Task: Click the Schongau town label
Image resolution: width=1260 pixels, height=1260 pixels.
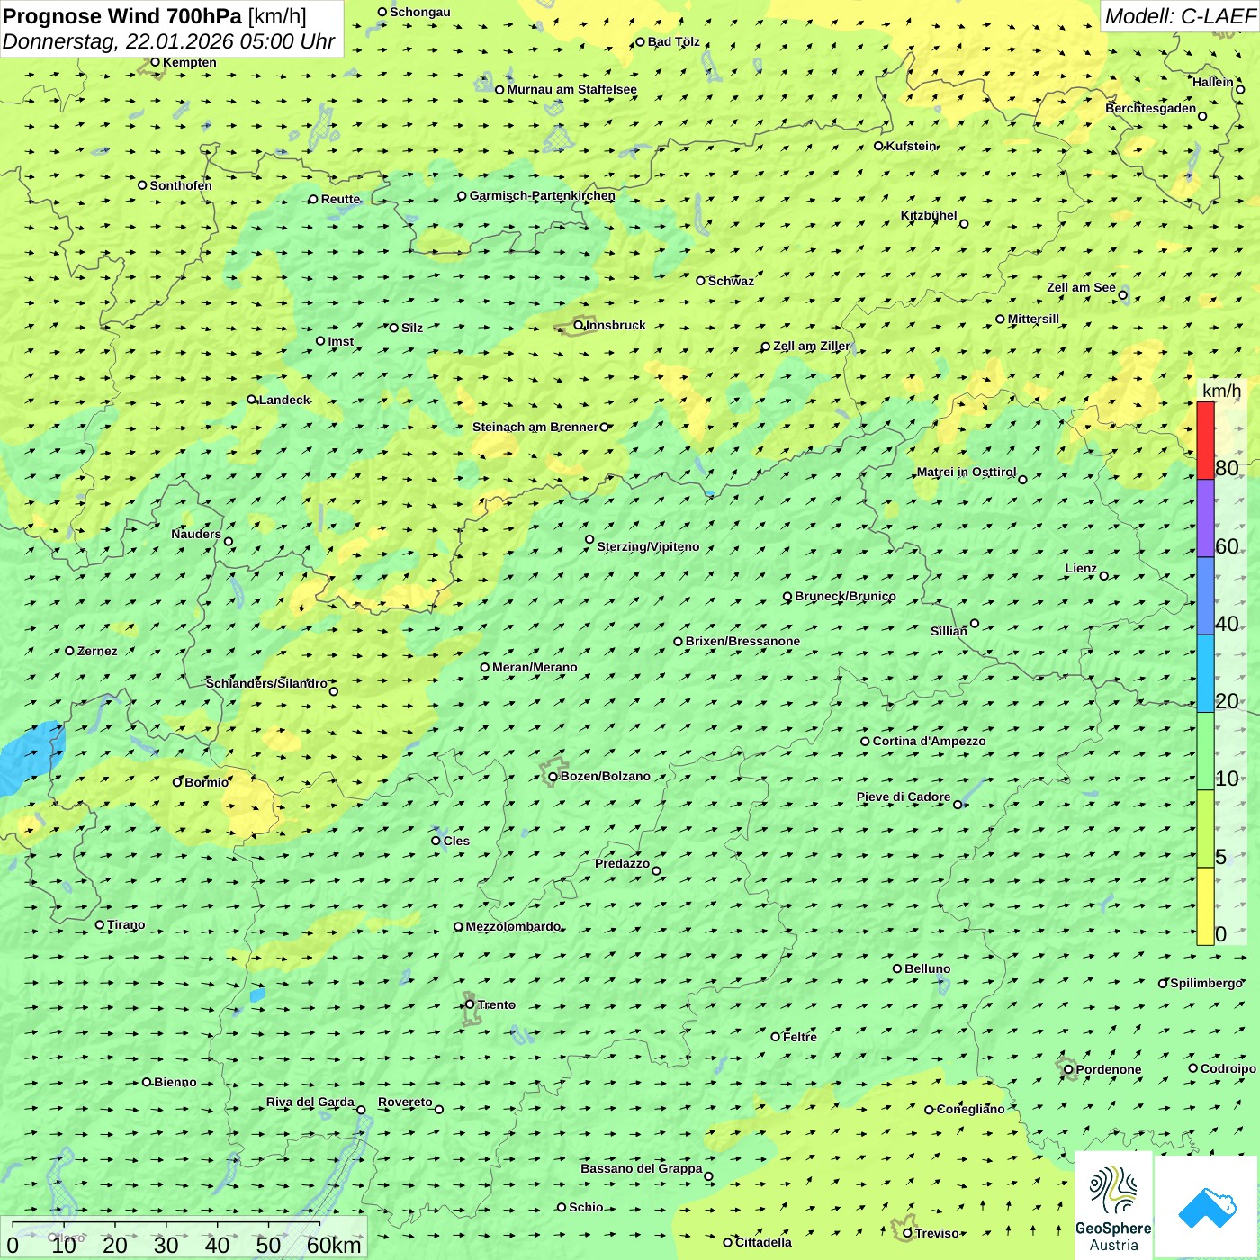Action: click(x=419, y=12)
